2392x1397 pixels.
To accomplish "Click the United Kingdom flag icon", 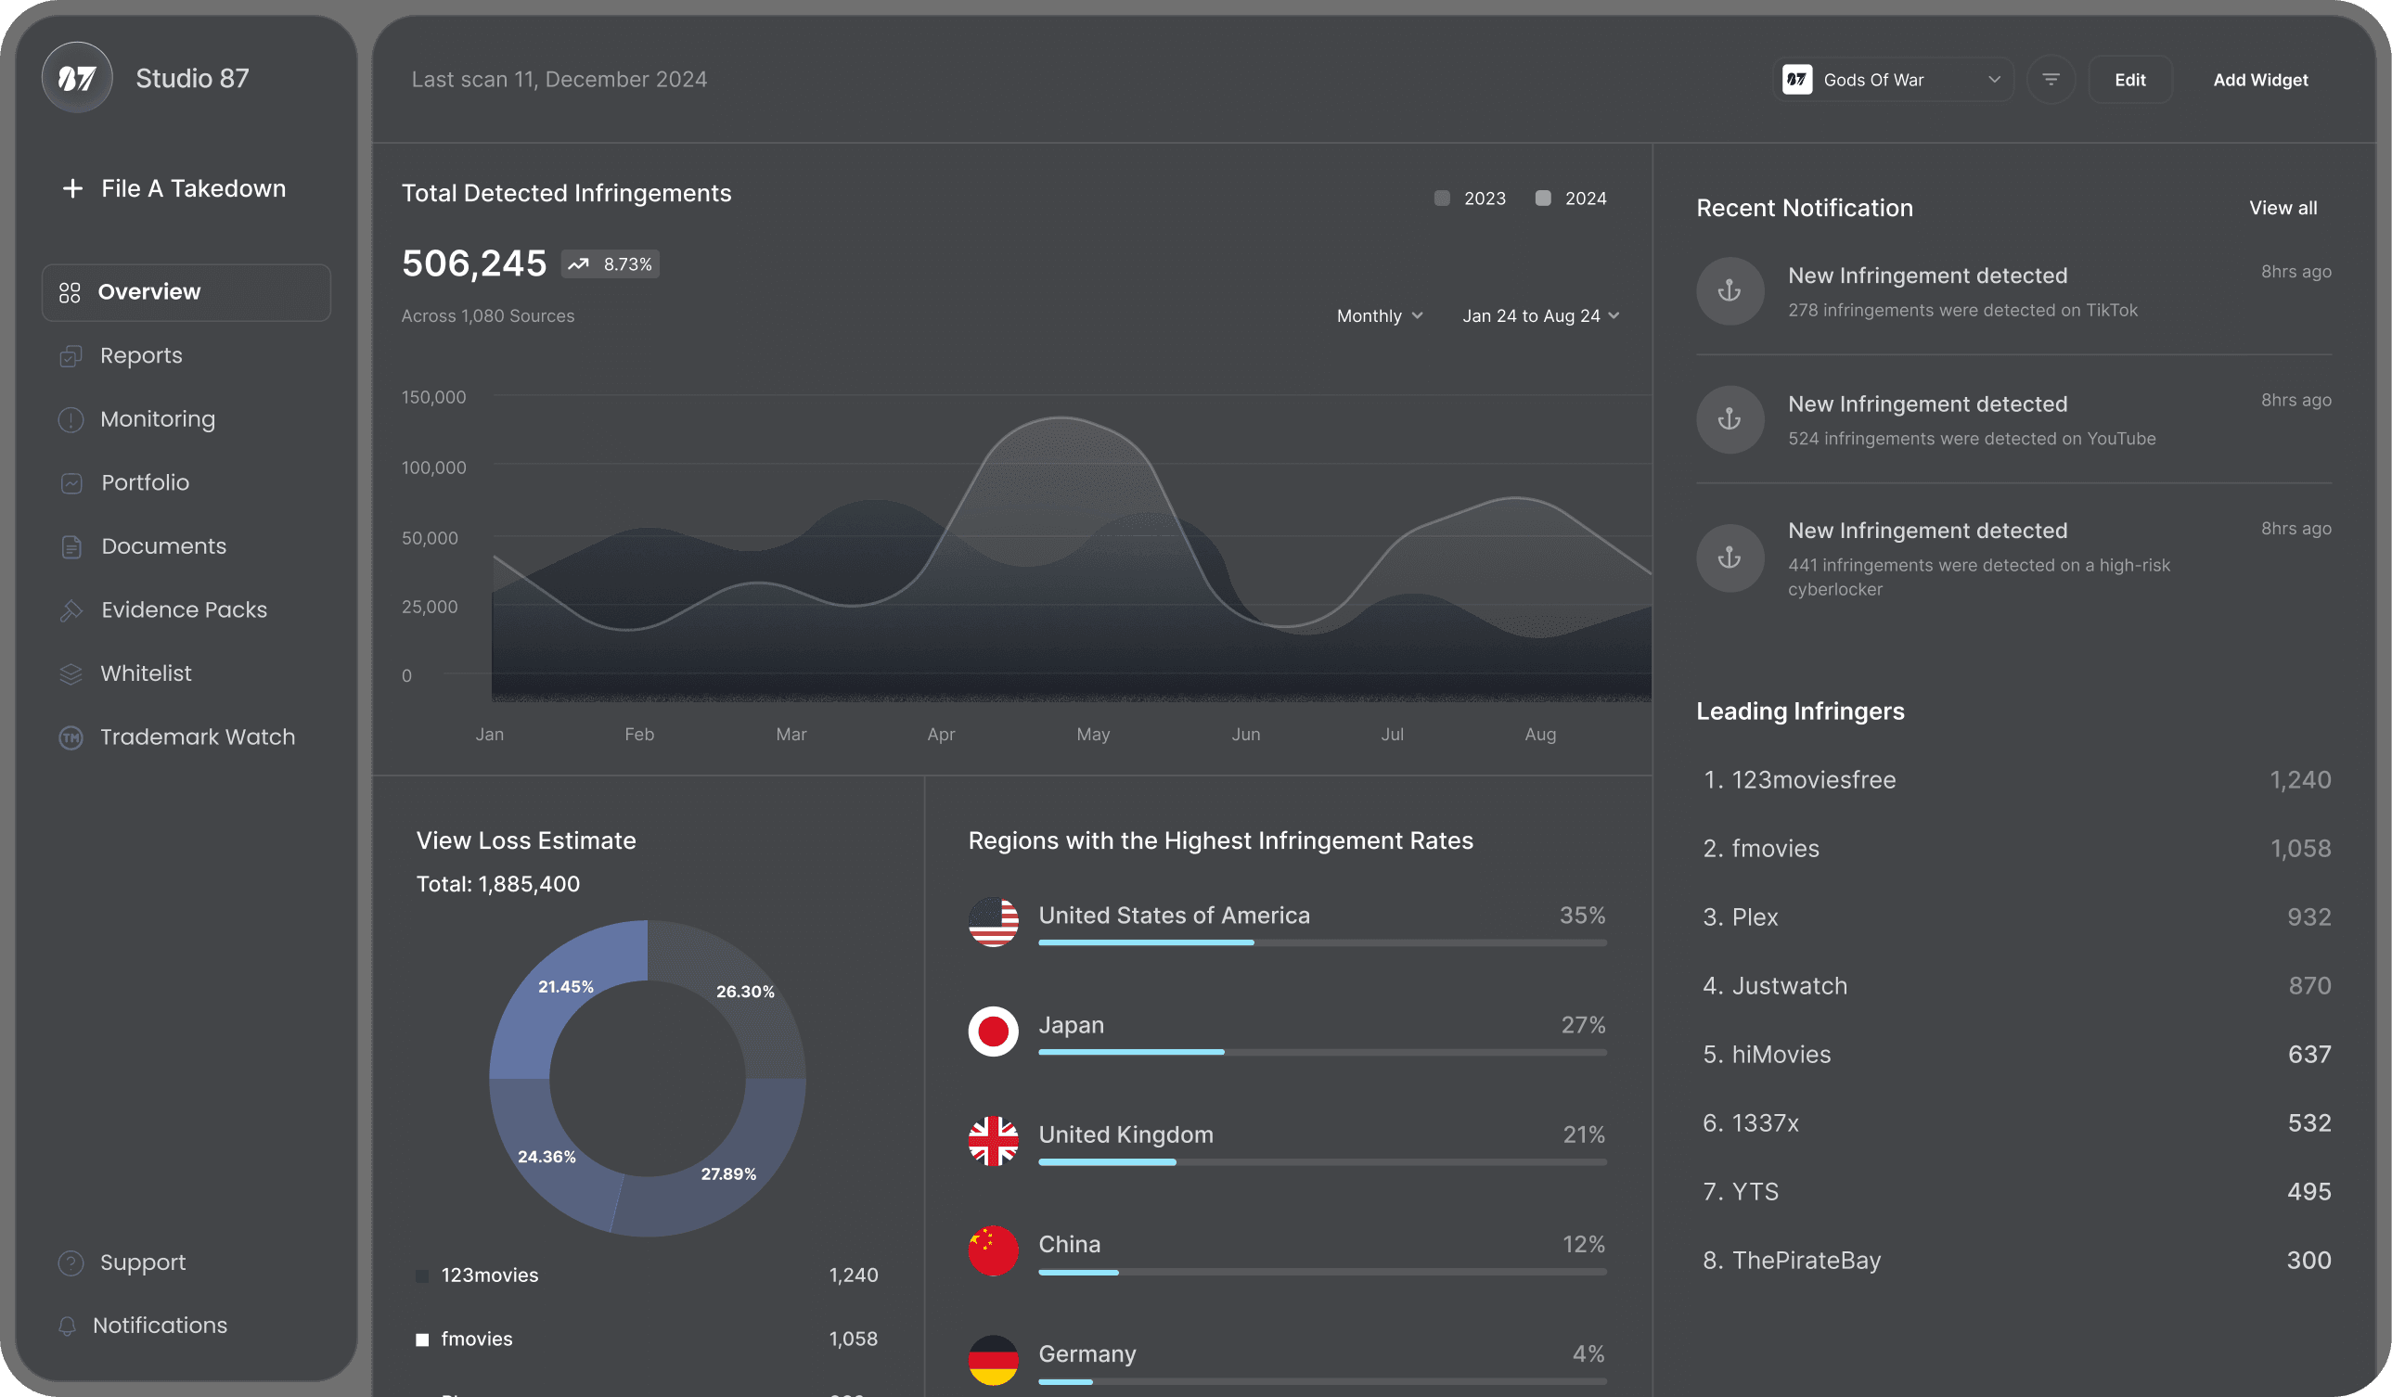I will [x=993, y=1142].
